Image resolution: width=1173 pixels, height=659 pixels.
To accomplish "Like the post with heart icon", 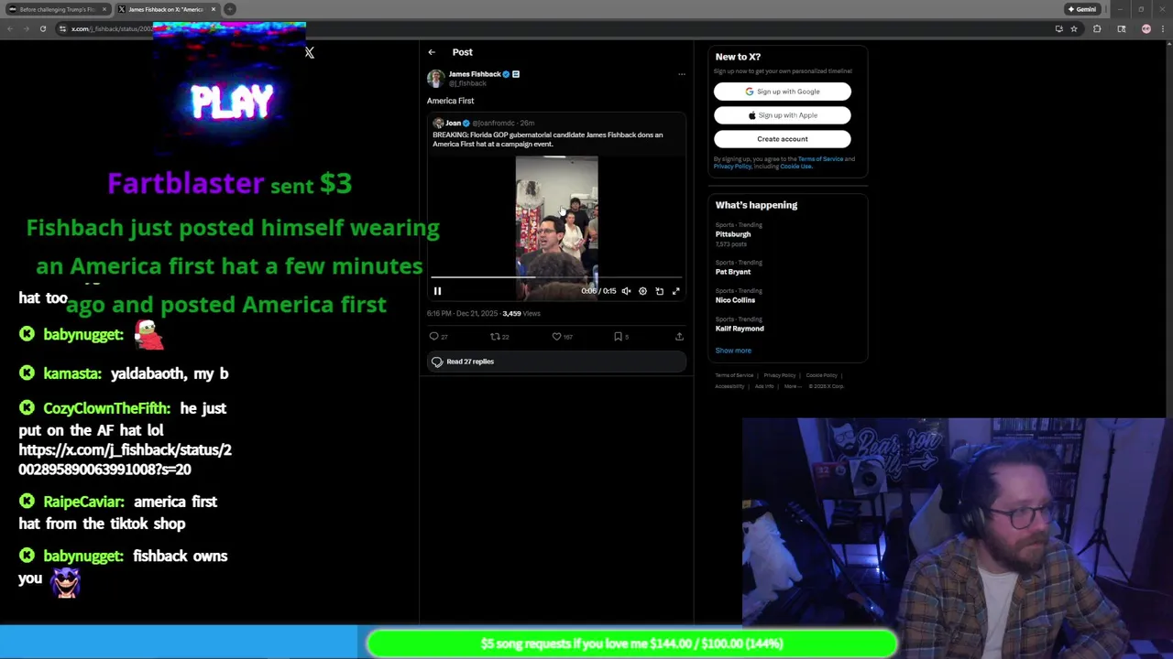I will (556, 337).
